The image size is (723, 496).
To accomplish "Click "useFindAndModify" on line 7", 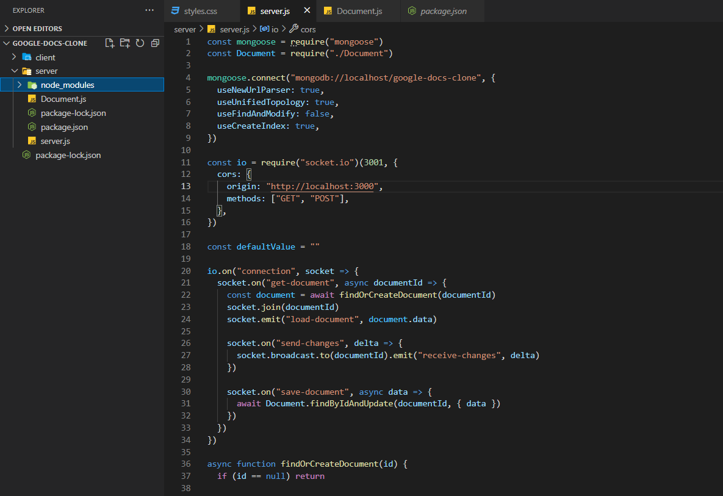I will click(256, 114).
